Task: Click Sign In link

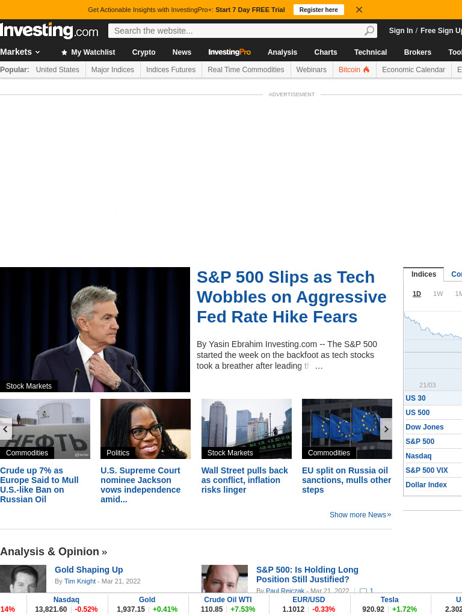Action: (x=401, y=31)
